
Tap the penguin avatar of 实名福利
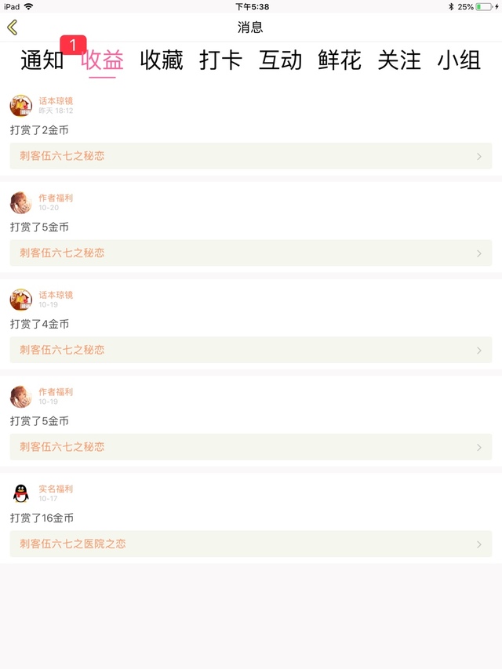tap(21, 493)
